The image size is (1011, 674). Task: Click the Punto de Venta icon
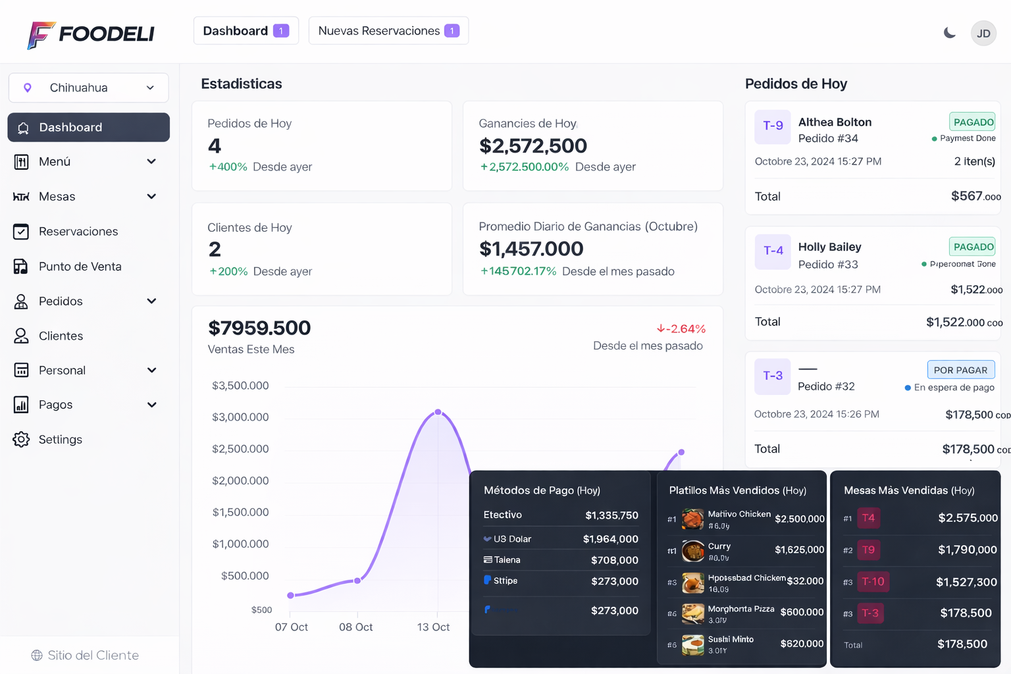[21, 267]
